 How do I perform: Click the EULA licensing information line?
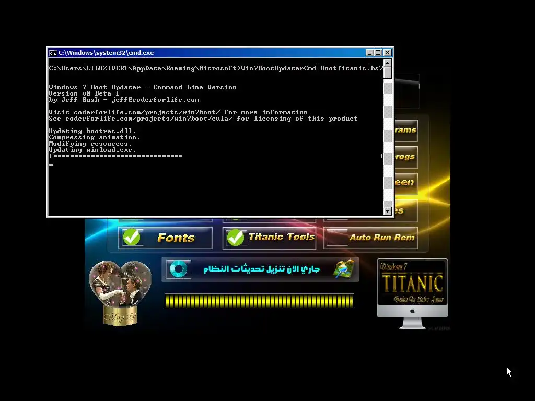203,119
